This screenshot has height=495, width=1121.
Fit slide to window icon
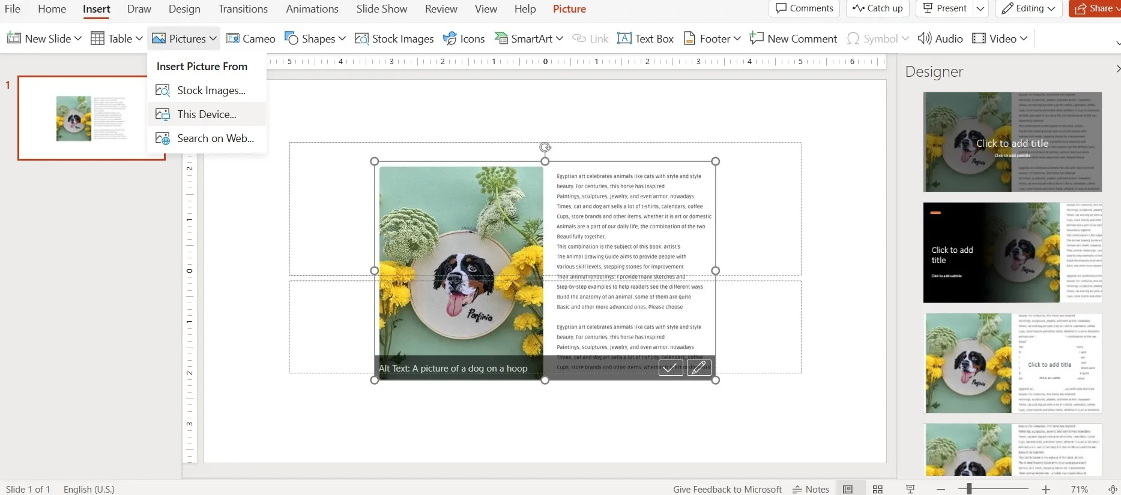click(1113, 489)
